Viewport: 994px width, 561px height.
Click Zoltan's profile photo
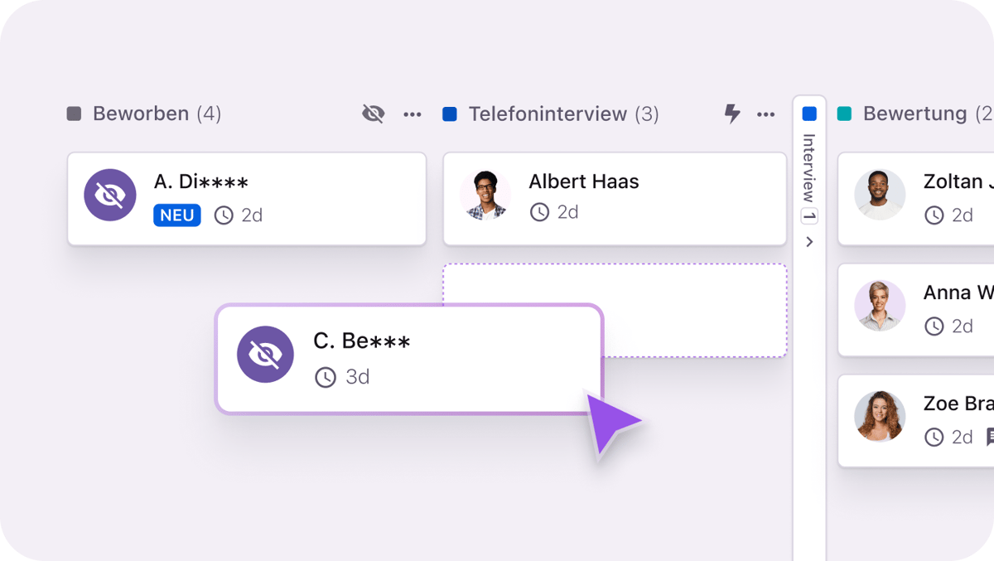pos(880,196)
